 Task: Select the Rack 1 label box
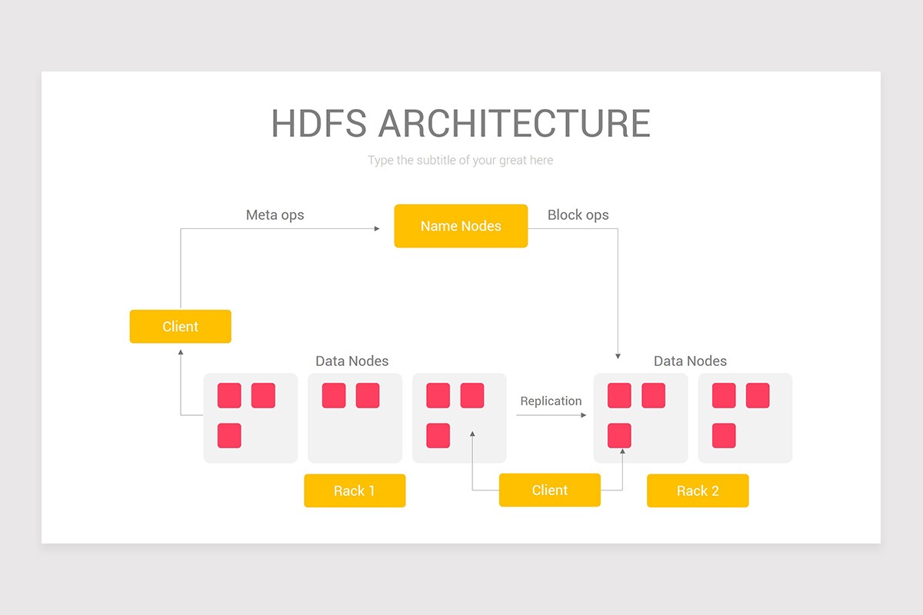(355, 490)
